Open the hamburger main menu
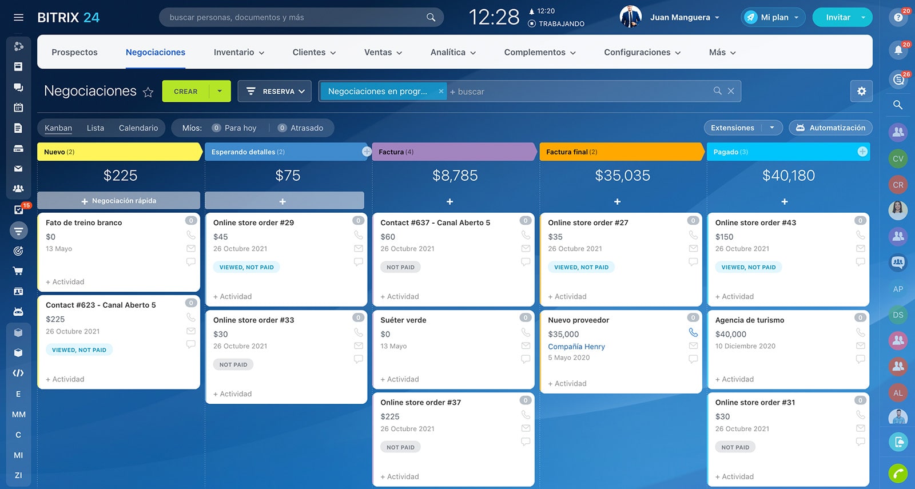This screenshot has width=915, height=489. pos(18,17)
